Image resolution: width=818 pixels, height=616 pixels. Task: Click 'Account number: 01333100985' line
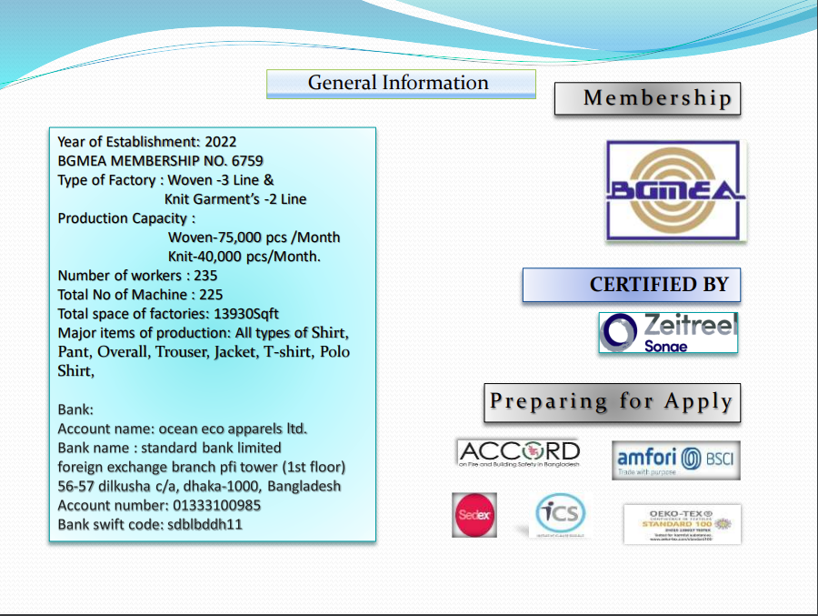coord(159,505)
